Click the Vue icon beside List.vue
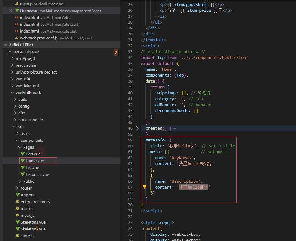The width and height of the screenshot is (296, 241). (x=23, y=167)
